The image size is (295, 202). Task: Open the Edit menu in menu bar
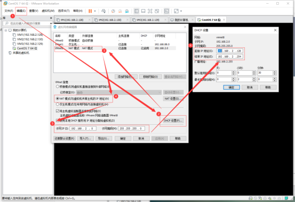pyautogui.click(x=21, y=11)
